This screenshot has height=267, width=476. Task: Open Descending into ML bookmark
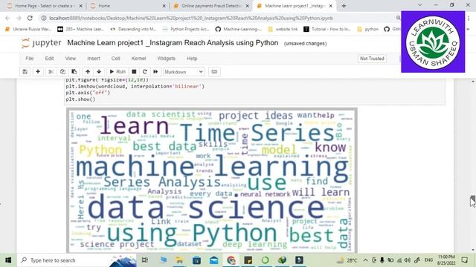pos(133,29)
